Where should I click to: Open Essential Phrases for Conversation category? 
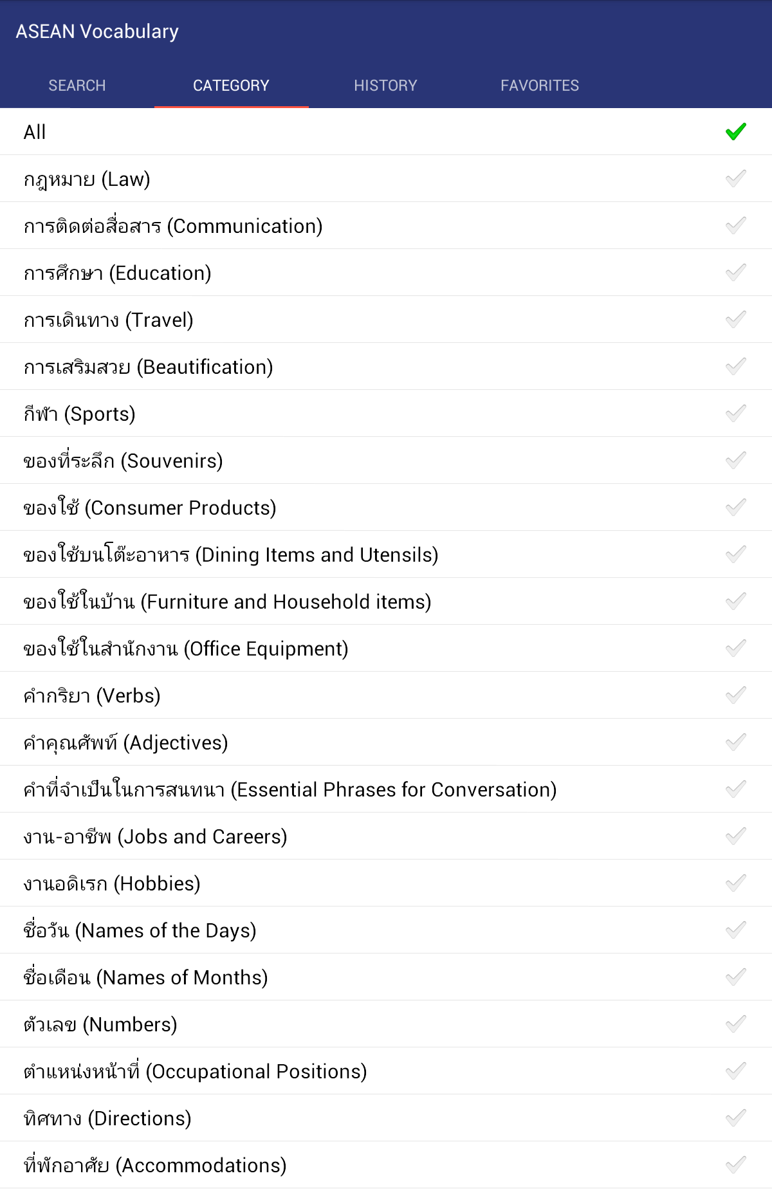289,789
